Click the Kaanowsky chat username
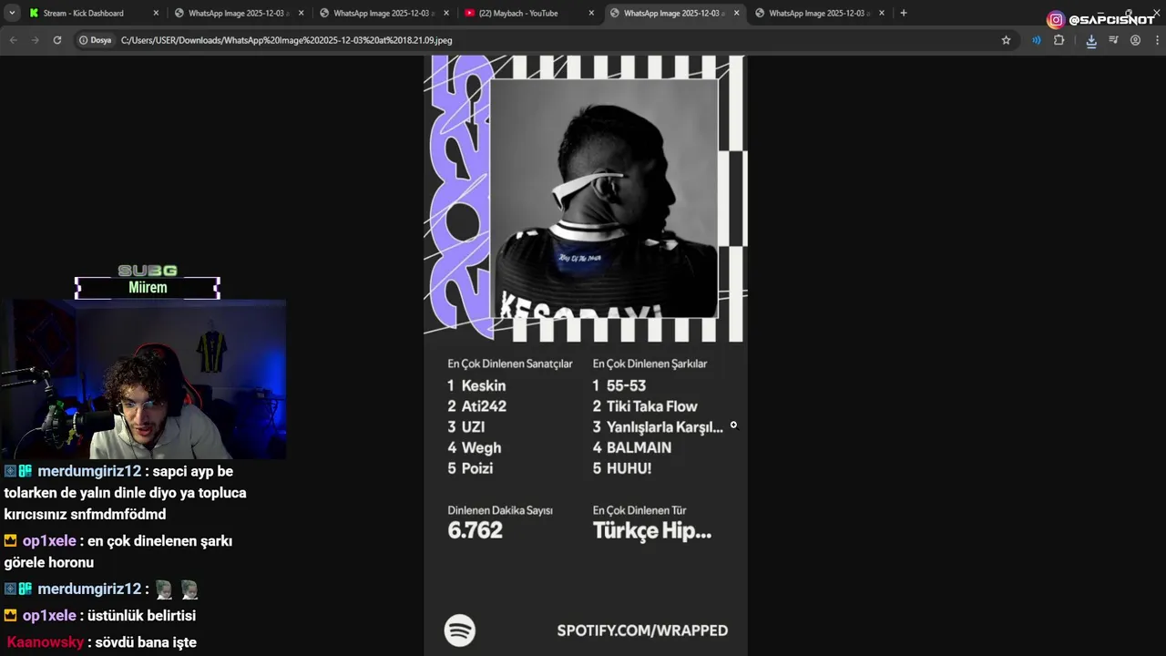The width and height of the screenshot is (1166, 656). (46, 642)
